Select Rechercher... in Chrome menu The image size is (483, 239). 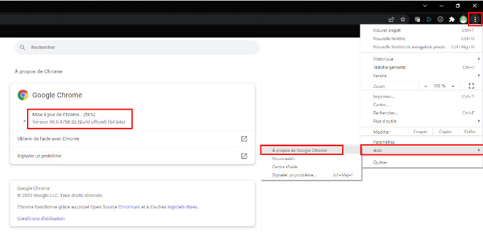(421, 113)
